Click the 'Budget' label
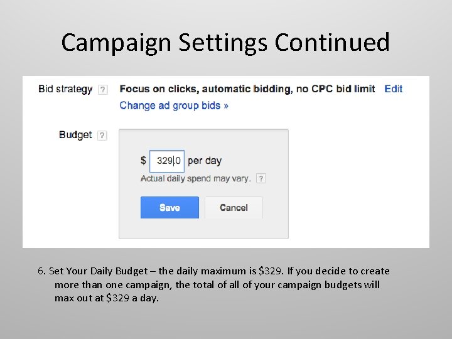This screenshot has height=339, width=452. (x=75, y=135)
